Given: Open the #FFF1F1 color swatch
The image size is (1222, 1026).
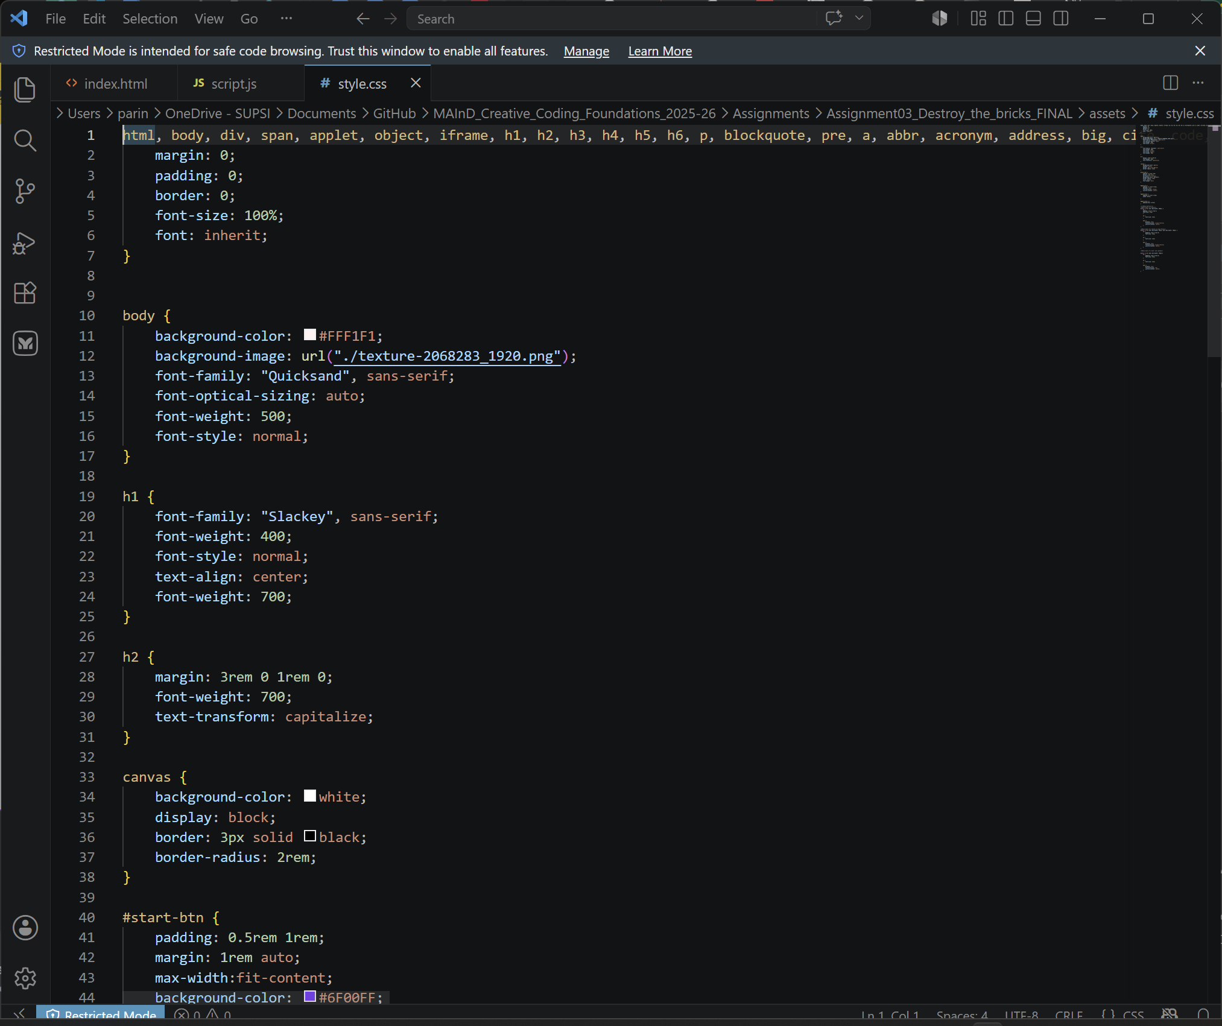Looking at the screenshot, I should point(310,335).
